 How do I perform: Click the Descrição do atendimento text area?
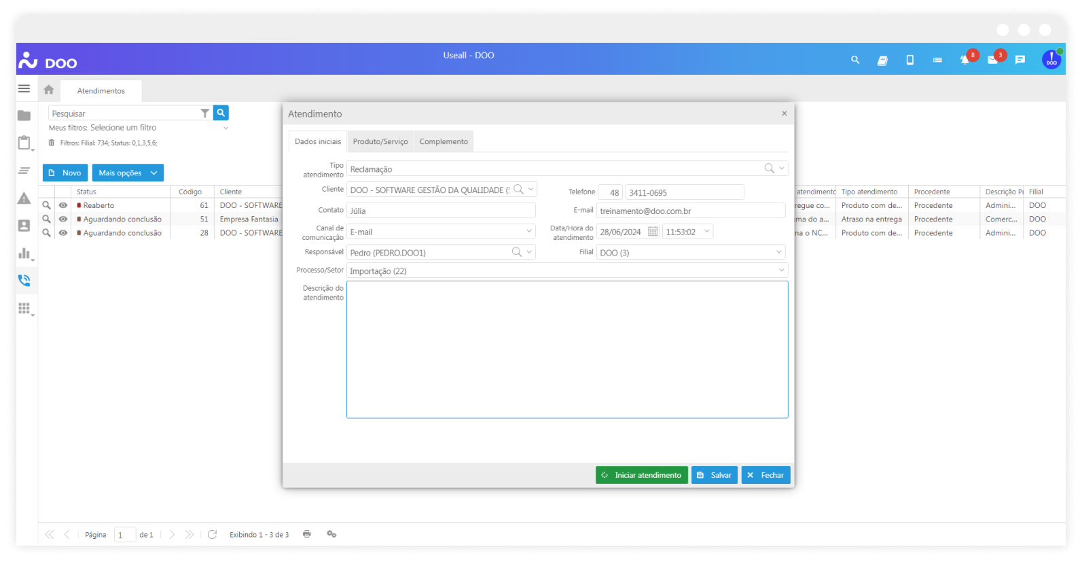(x=567, y=349)
